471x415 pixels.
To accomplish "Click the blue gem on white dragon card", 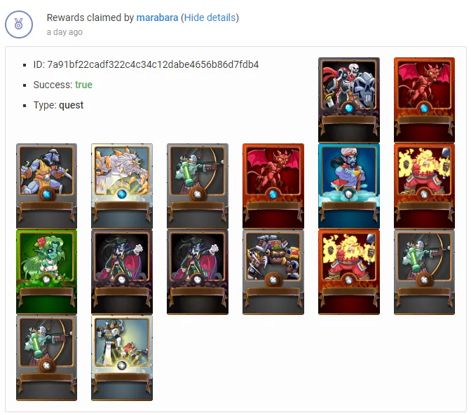I will pyautogui.click(x=122, y=194).
